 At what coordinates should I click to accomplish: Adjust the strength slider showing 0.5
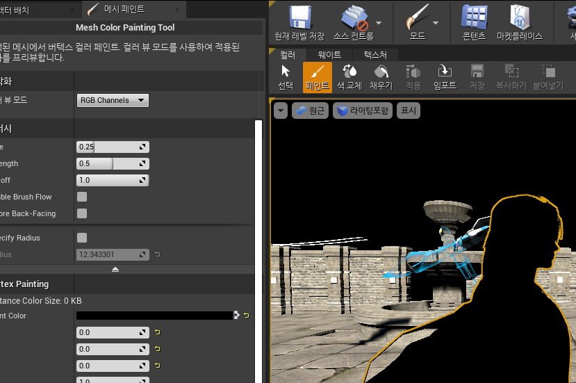113,163
